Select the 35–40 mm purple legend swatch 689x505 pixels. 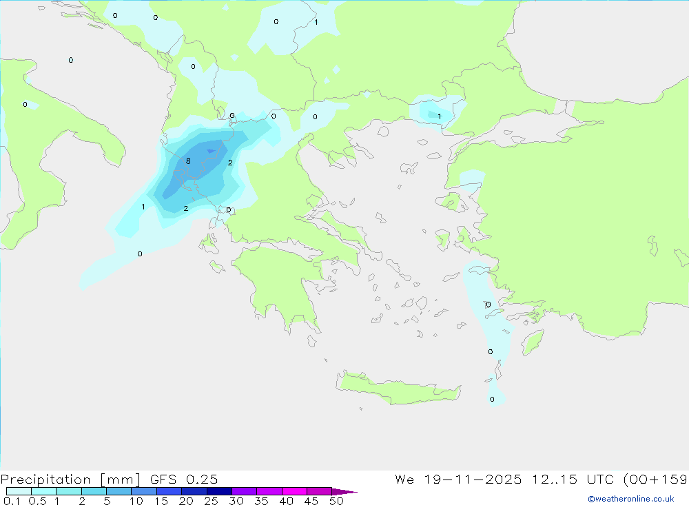coord(269,491)
